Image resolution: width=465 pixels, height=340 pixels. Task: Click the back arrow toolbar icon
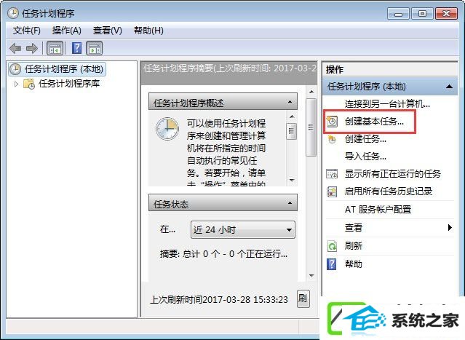pyautogui.click(x=15, y=48)
